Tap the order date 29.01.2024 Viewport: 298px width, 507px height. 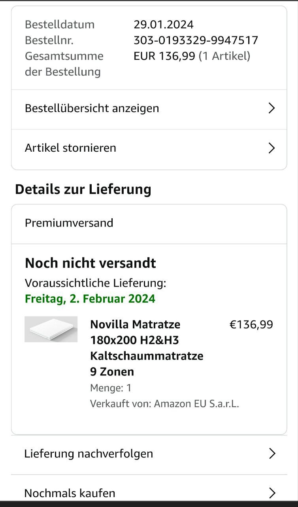[x=164, y=24]
